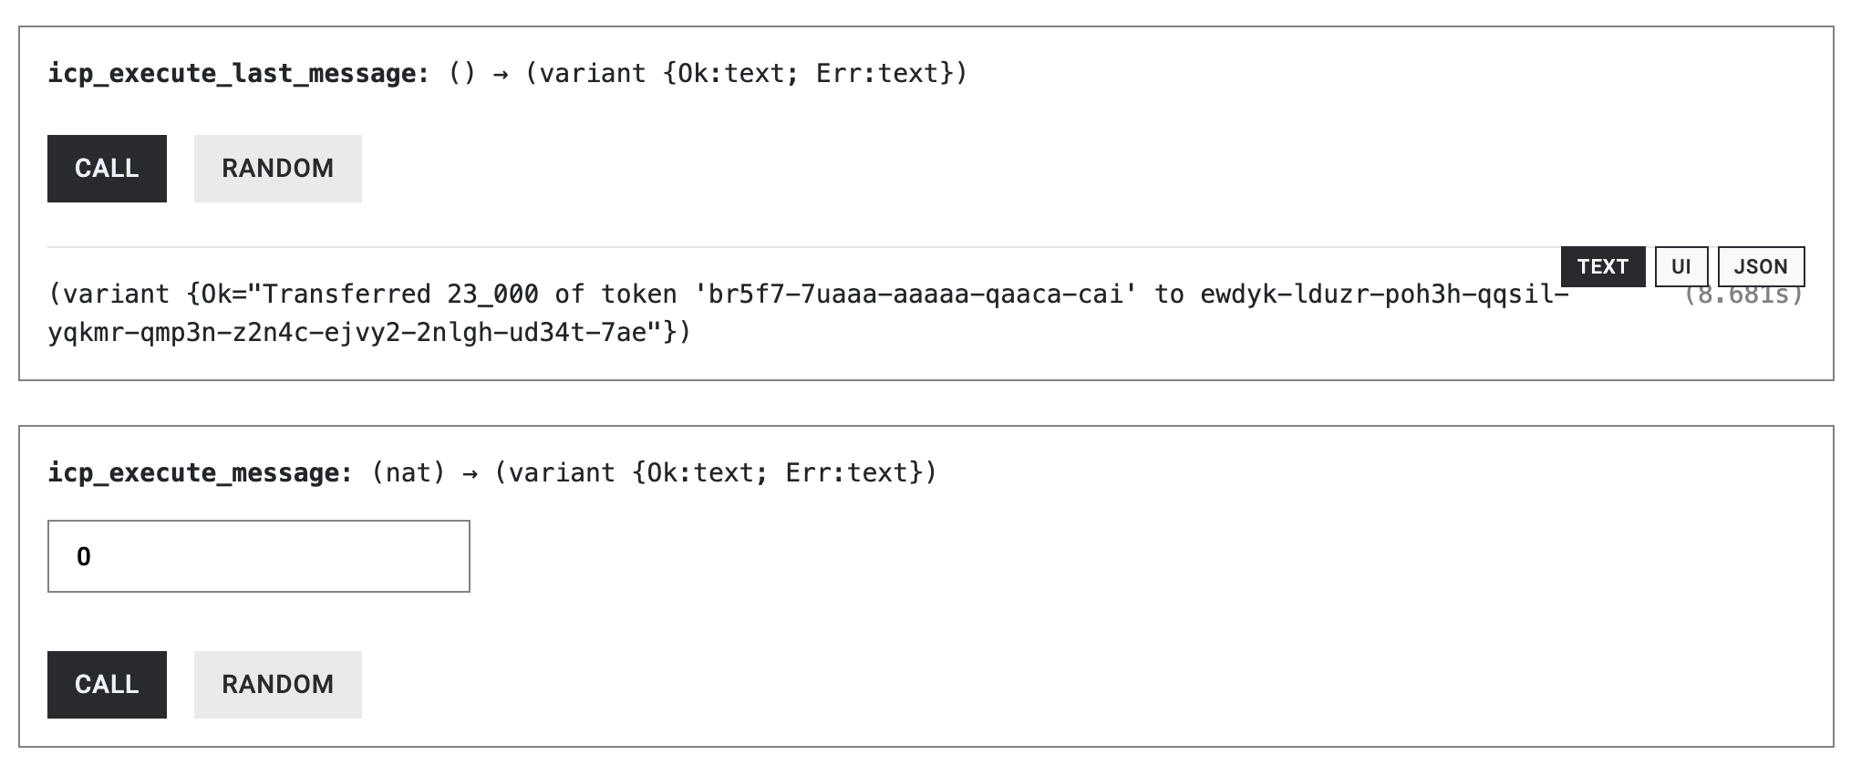This screenshot has height=766, width=1851.
Task: Click the value 0 in the argument box
Action: point(82,554)
